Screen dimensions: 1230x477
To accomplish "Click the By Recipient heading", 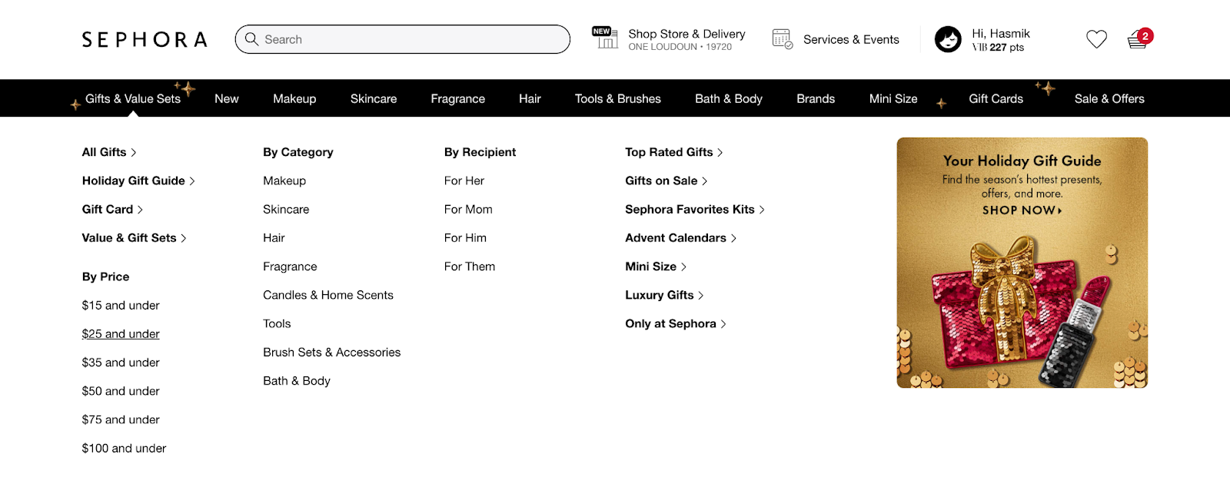I will [x=480, y=152].
